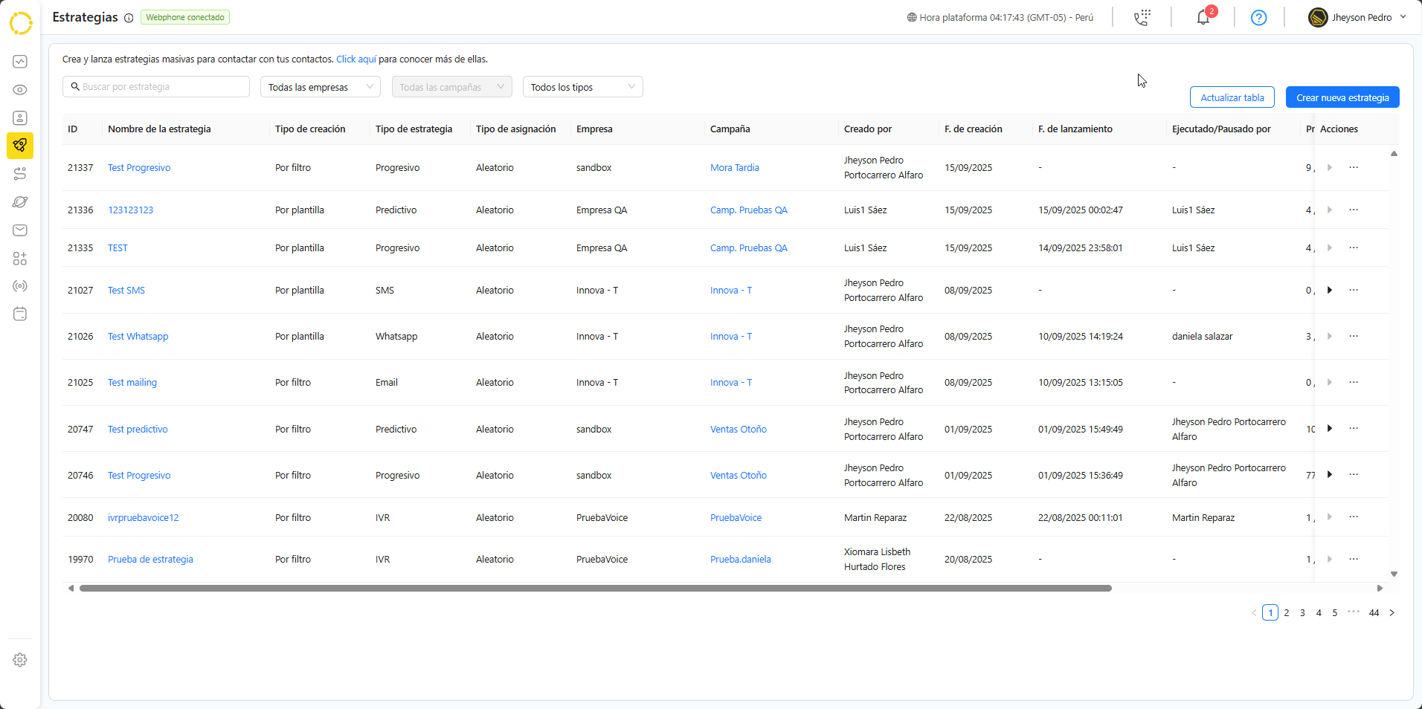
Task: Click Crear nueva estrategia button
Action: [1342, 97]
